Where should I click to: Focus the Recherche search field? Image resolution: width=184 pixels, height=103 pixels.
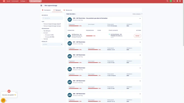coord(52,18)
